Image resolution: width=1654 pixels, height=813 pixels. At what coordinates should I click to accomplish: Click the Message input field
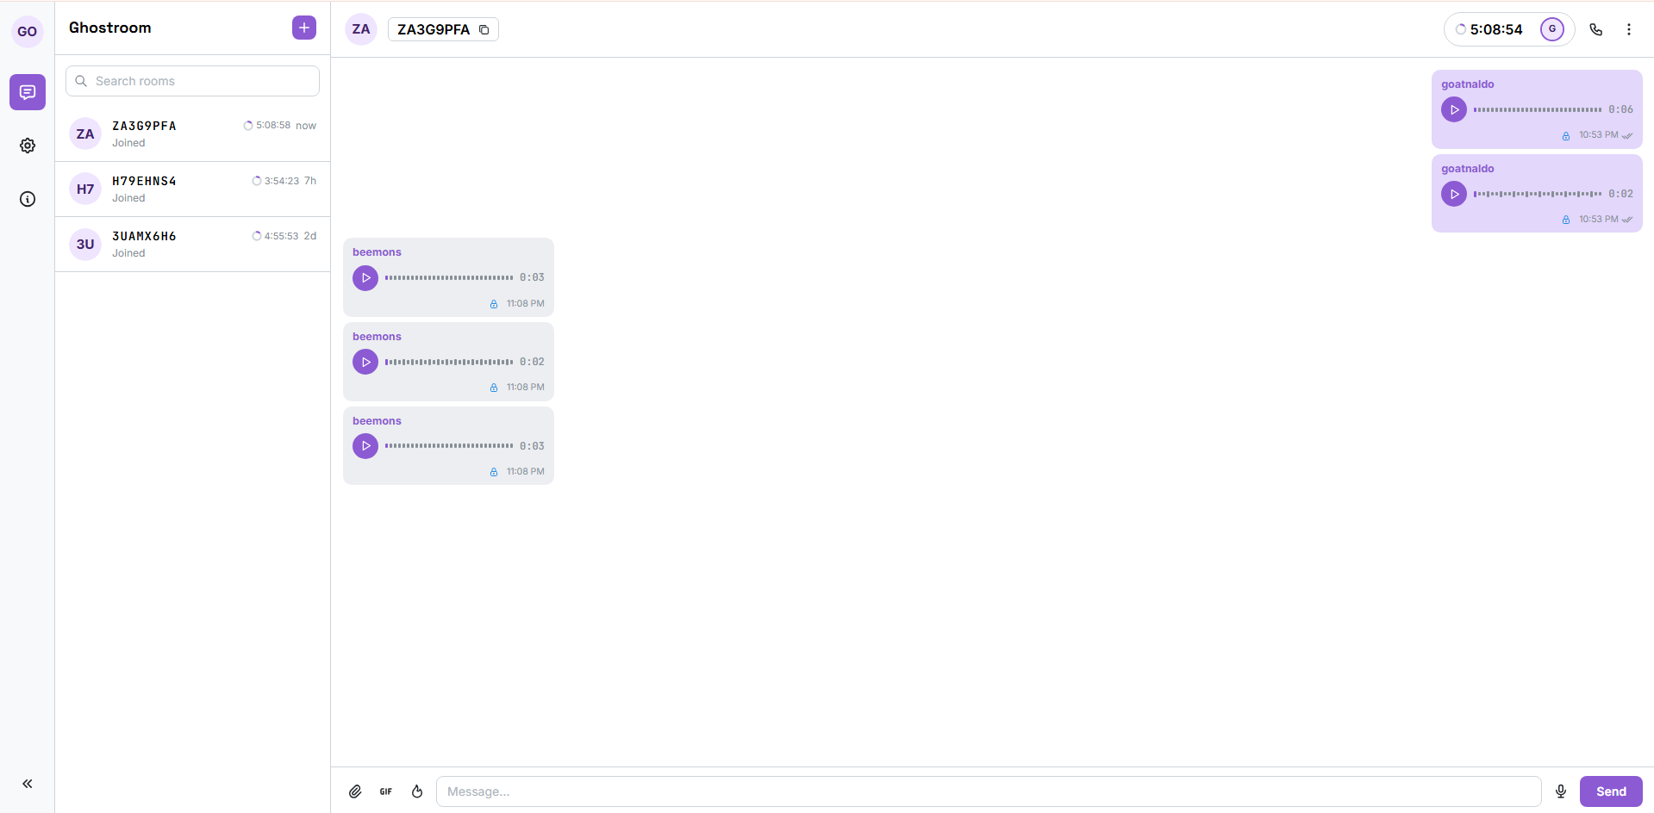point(989,791)
